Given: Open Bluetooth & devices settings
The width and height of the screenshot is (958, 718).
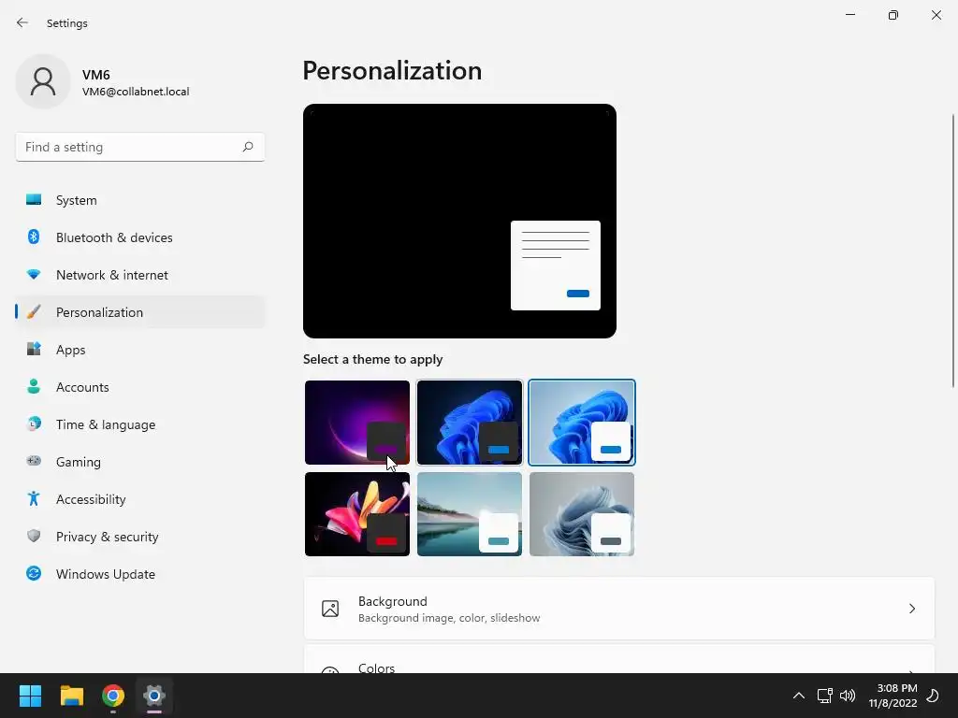Looking at the screenshot, I should [140, 237].
